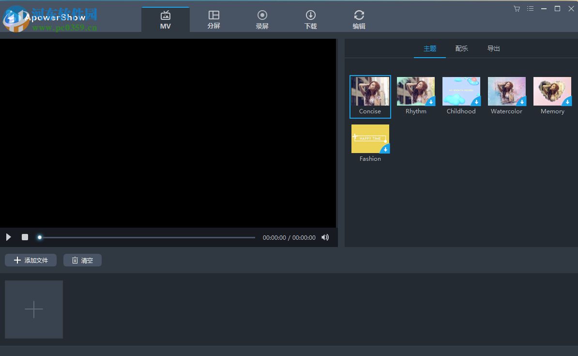
Task: Switch to the 配乐 music tab
Action: click(x=461, y=49)
